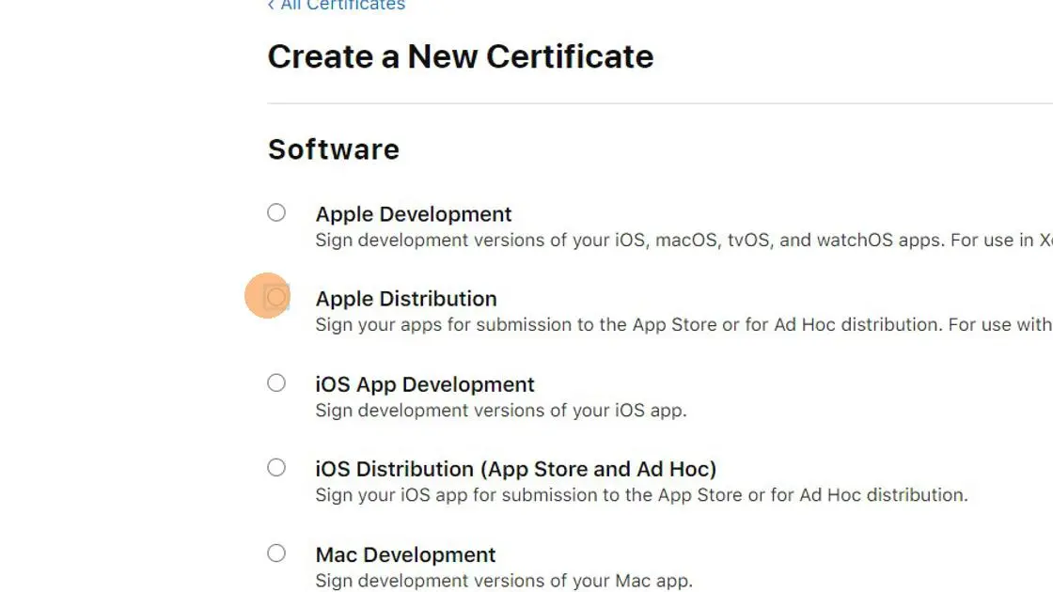Click the Apple Development description text

(658, 240)
